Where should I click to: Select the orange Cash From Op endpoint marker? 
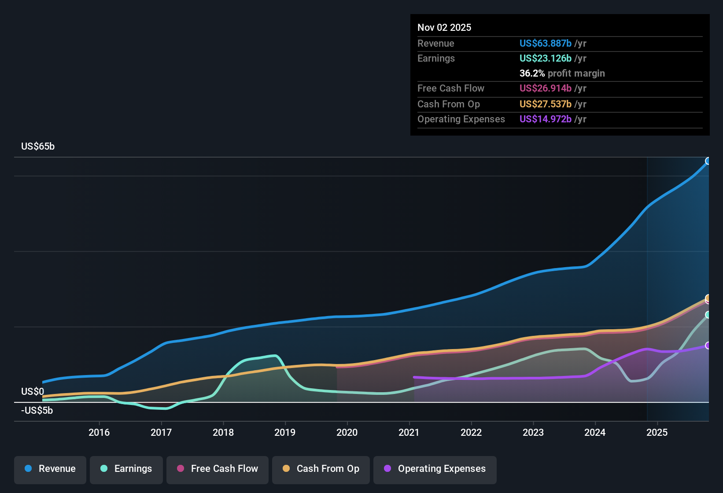(x=708, y=299)
